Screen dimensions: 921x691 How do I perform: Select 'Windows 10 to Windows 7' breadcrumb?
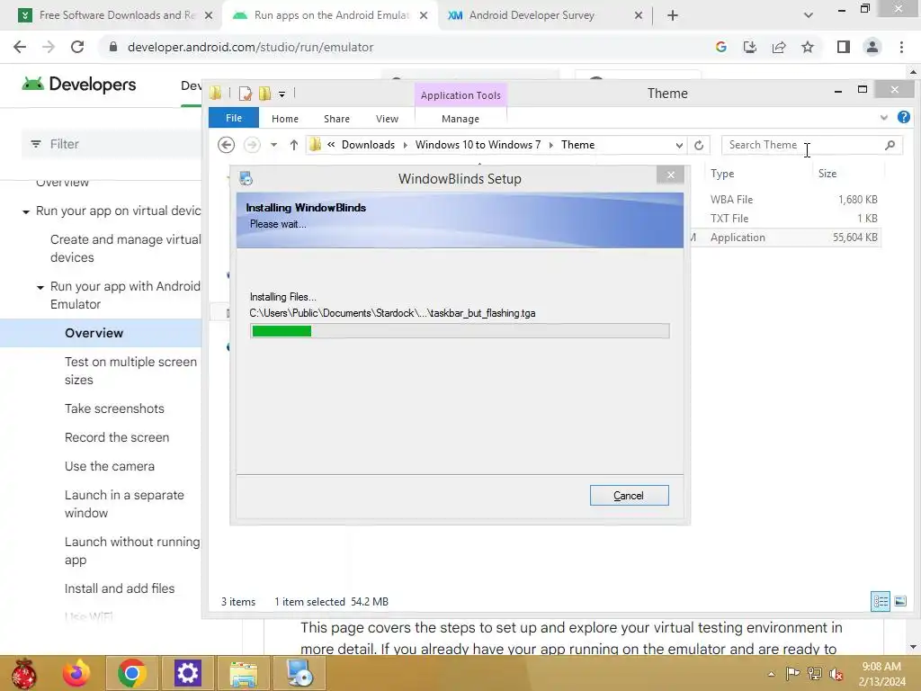478,145
